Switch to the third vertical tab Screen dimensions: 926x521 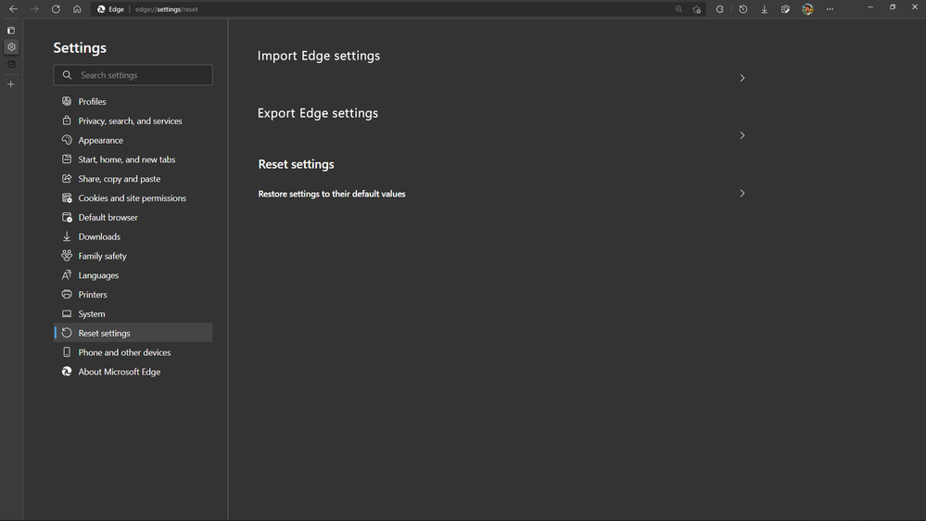click(x=11, y=64)
